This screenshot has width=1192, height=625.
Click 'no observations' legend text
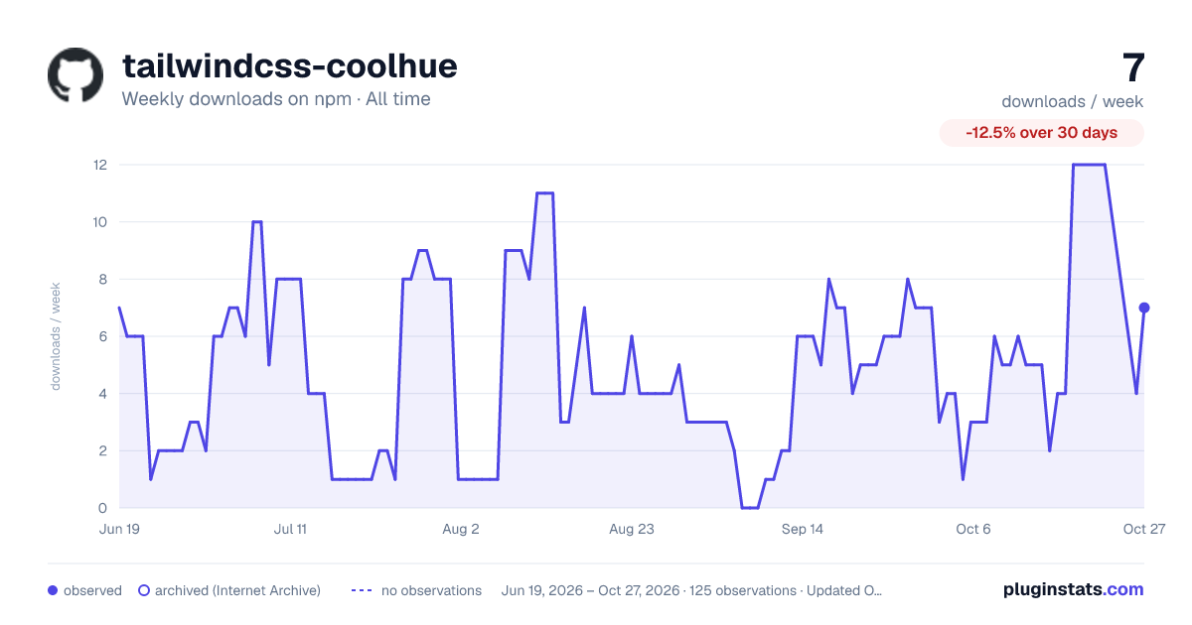(x=431, y=590)
